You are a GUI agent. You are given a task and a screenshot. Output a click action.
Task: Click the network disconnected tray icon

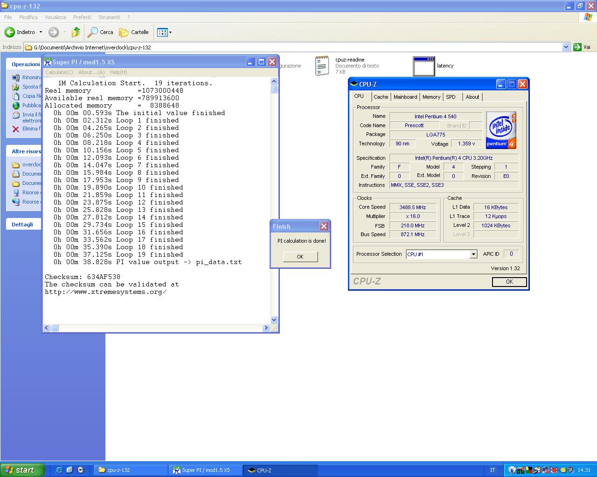pyautogui.click(x=546, y=470)
